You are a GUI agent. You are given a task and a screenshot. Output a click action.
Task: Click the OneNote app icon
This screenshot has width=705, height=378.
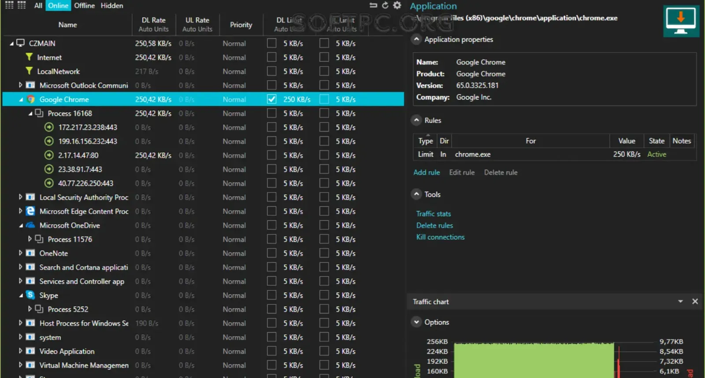30,253
